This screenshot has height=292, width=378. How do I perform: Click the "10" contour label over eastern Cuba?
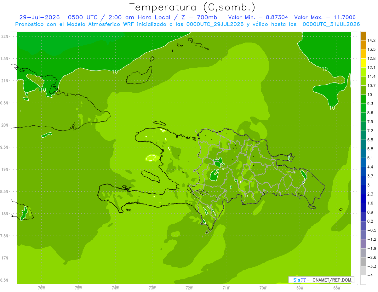[43, 90]
